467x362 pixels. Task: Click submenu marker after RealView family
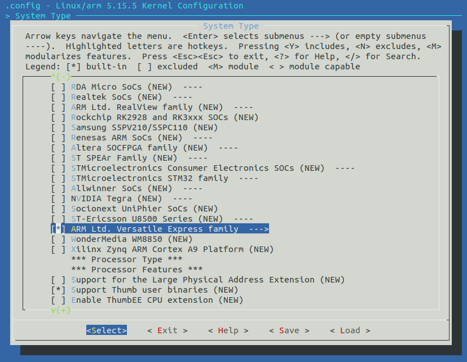pyautogui.click(x=244, y=107)
